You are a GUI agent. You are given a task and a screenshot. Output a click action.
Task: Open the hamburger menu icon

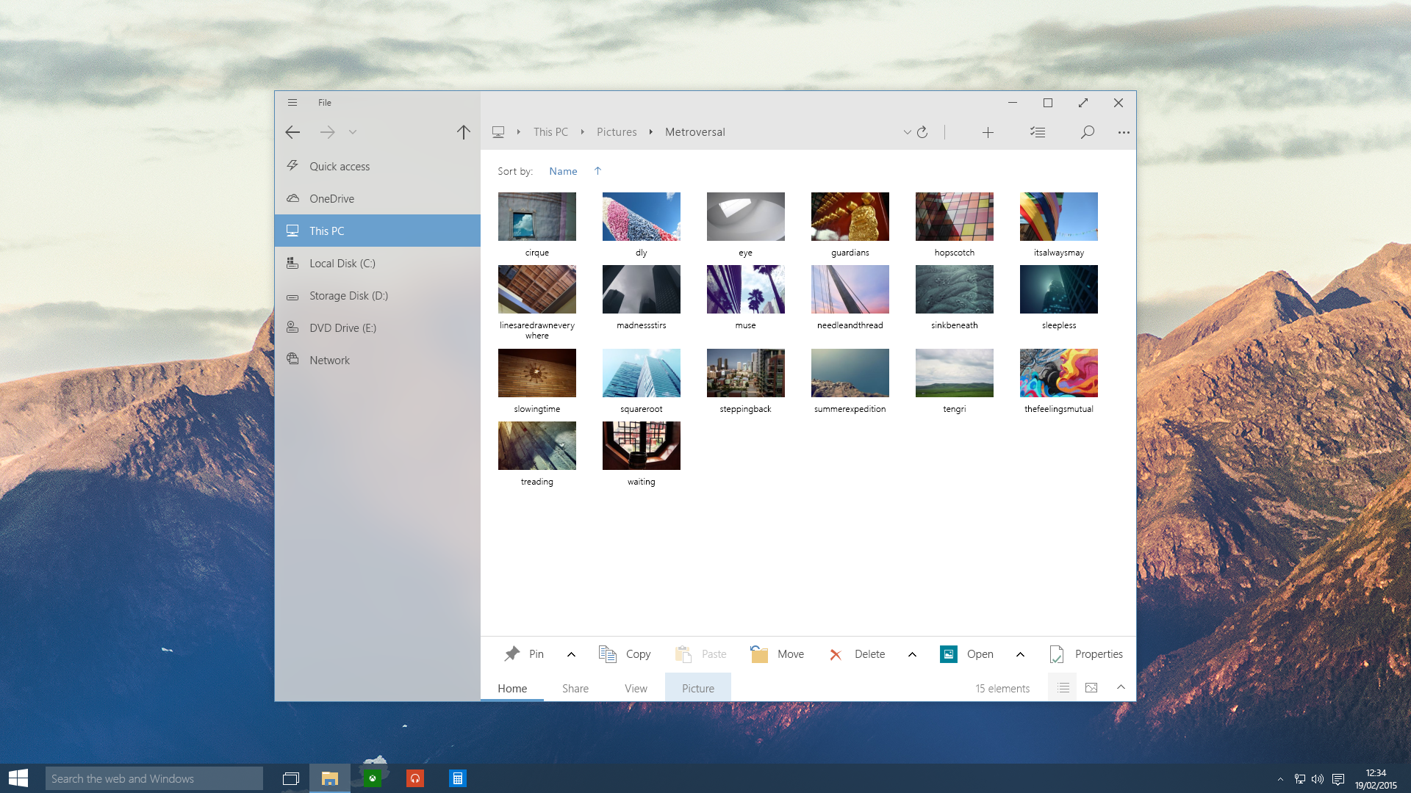click(x=292, y=103)
